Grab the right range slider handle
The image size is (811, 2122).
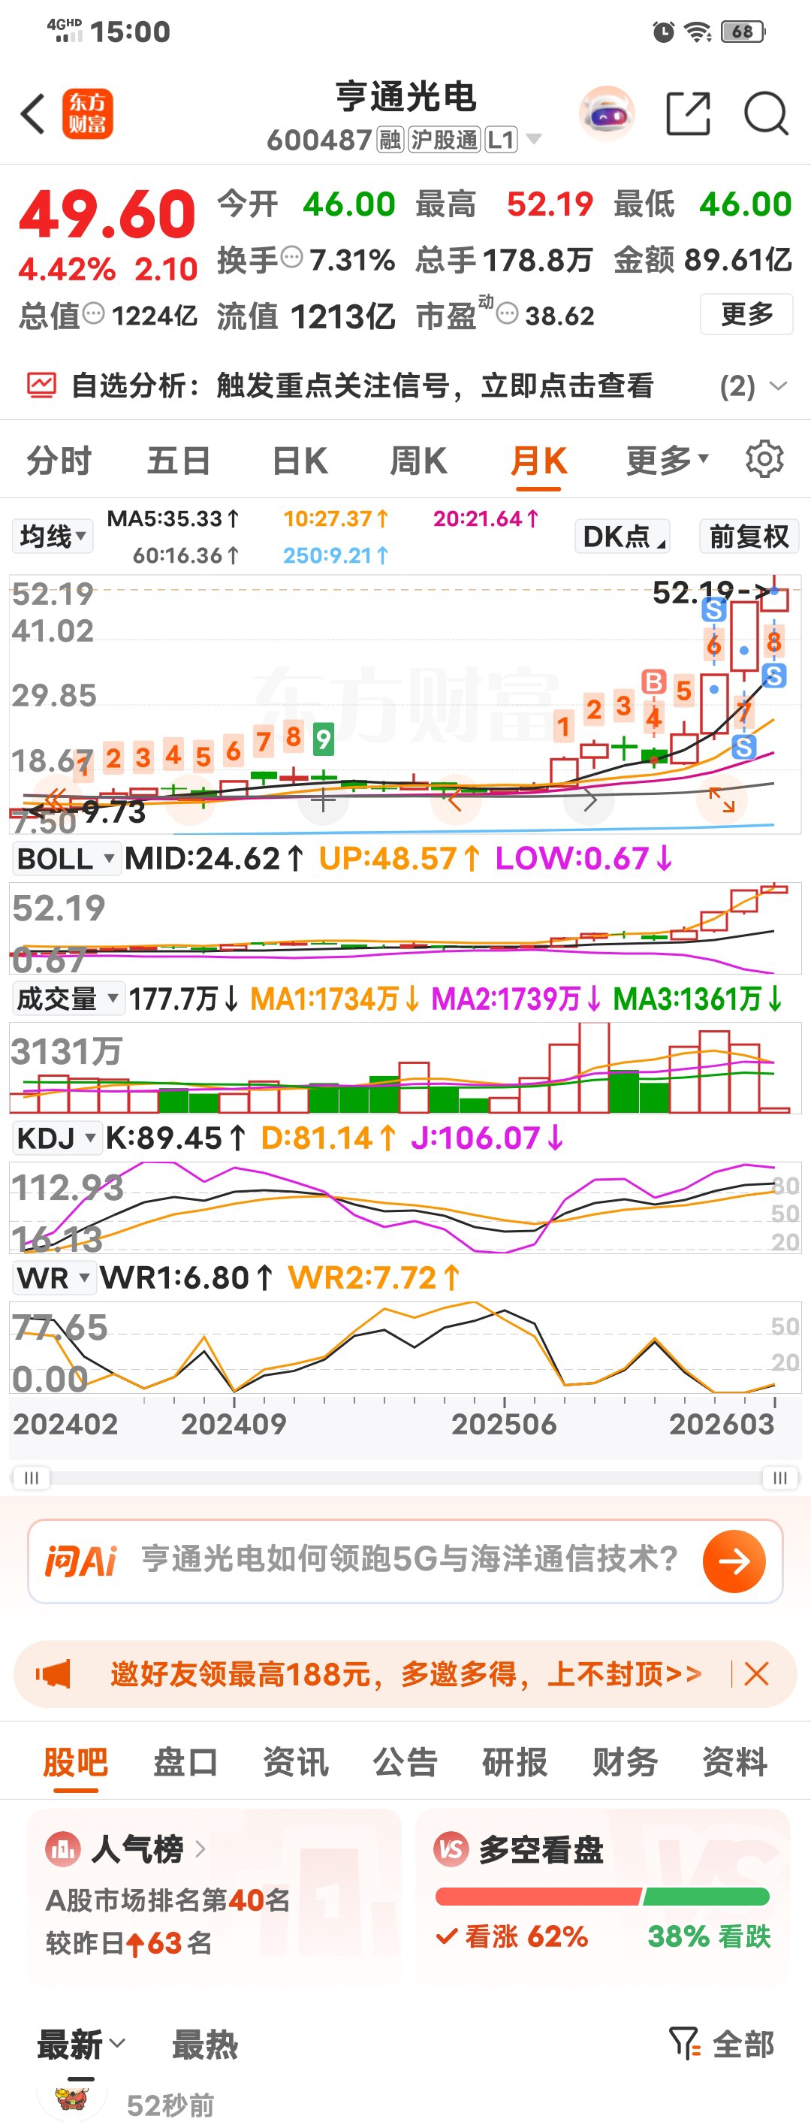click(779, 1478)
